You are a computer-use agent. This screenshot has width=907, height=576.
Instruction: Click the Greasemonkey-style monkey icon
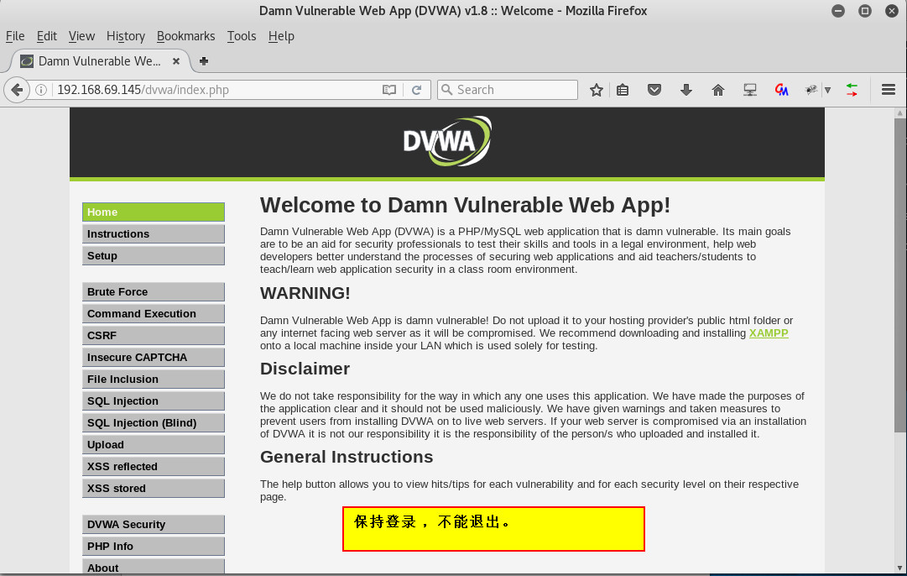[x=811, y=90]
